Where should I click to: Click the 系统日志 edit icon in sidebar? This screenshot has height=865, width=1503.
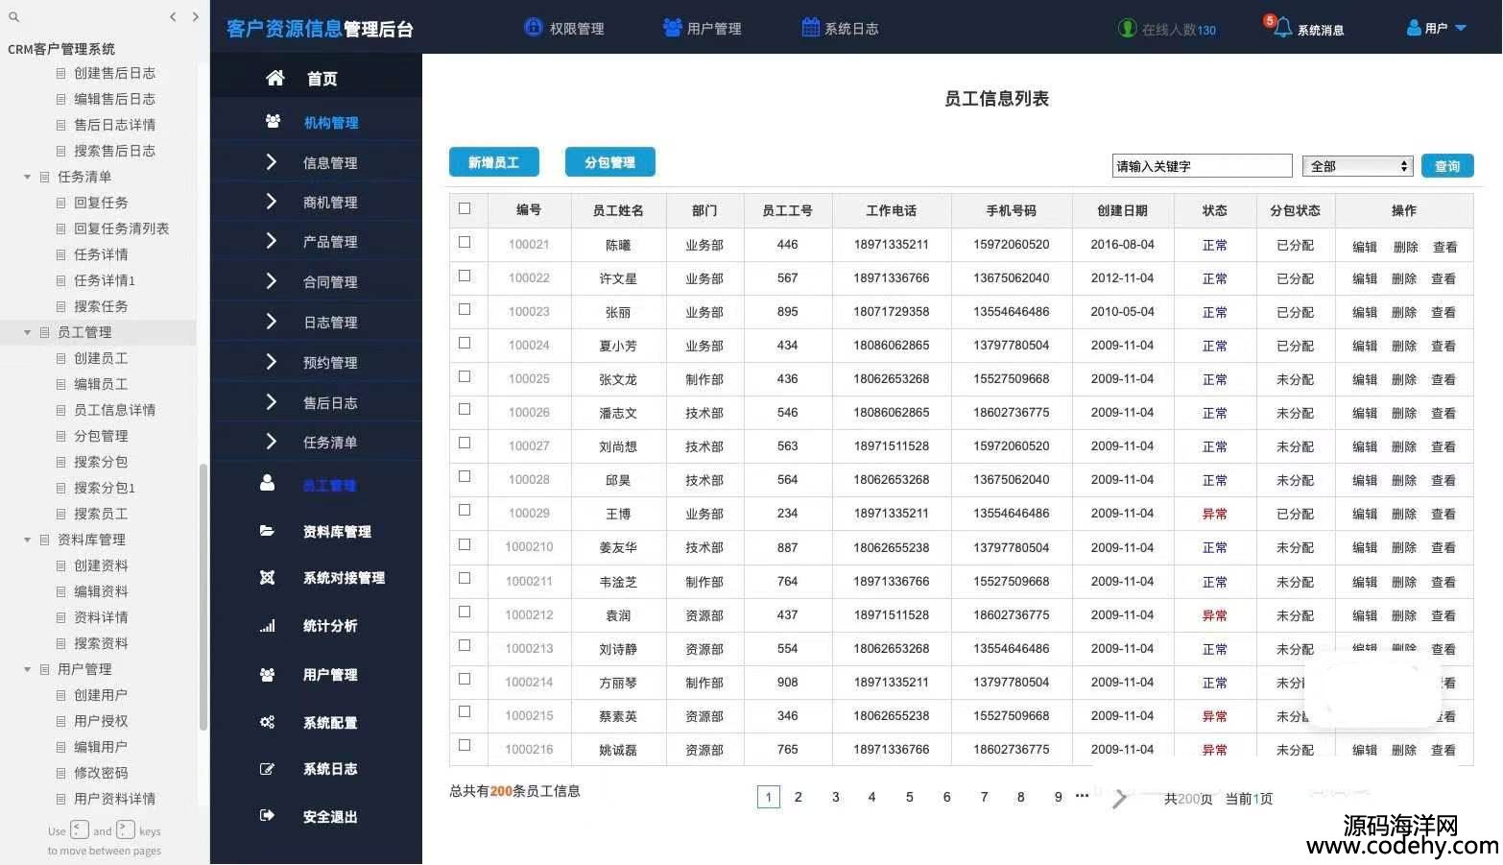click(267, 769)
